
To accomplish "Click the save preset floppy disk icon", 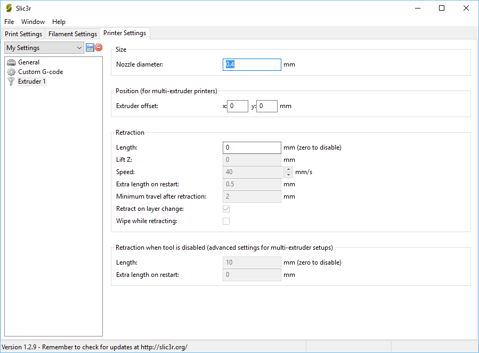I will click(x=90, y=47).
